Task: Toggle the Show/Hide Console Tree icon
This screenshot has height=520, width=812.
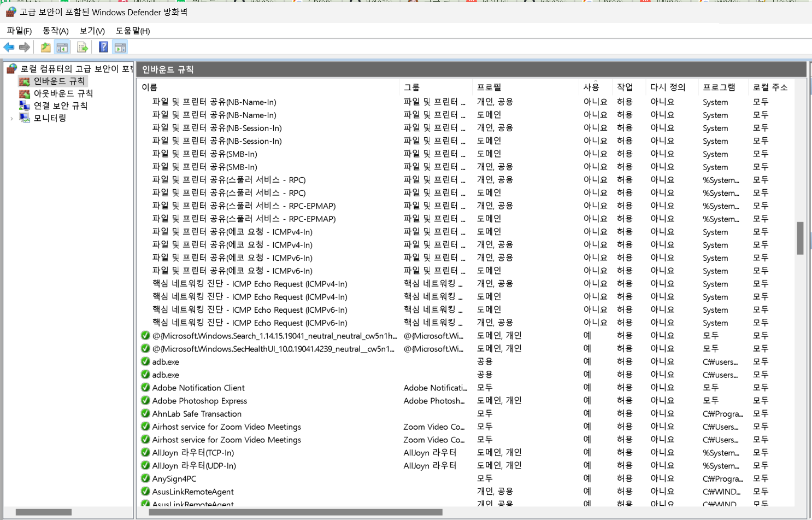Action: (62, 48)
